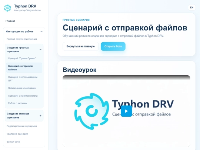Click the Видеоурок heading
Image resolution: width=200 pixels, height=150 pixels.
click(80, 70)
